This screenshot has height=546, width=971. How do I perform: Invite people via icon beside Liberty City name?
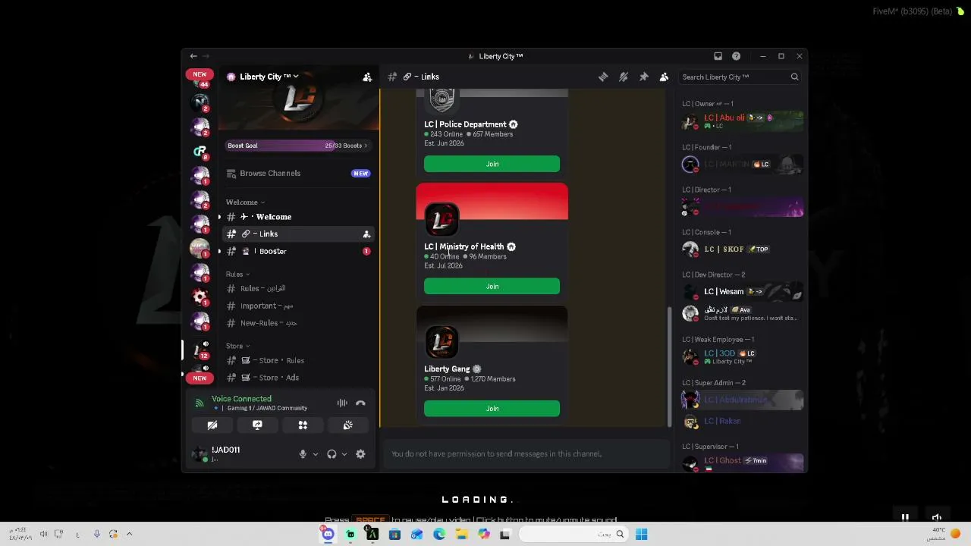coord(367,77)
